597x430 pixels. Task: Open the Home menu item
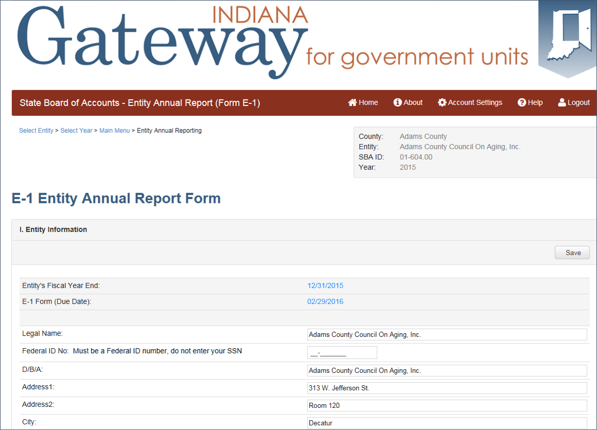[x=363, y=102]
